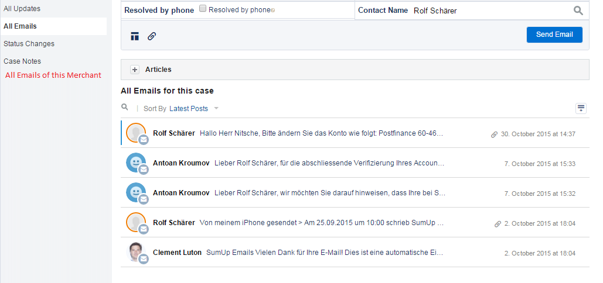Image resolution: width=603 pixels, height=283 pixels.
Task: Click Clement Luton's profile photo
Action: (135, 252)
